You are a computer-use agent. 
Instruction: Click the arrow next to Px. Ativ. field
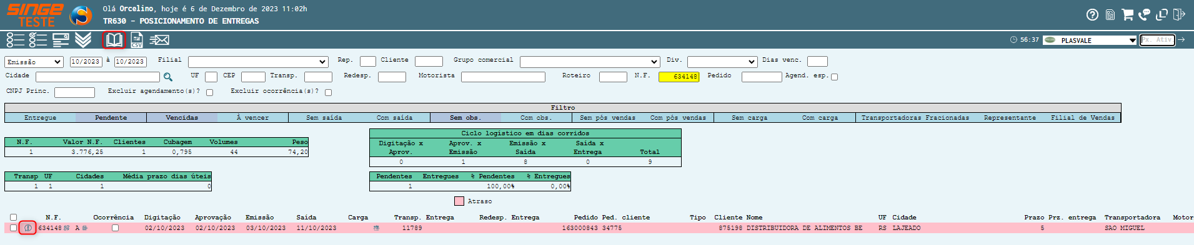[x=1182, y=40]
